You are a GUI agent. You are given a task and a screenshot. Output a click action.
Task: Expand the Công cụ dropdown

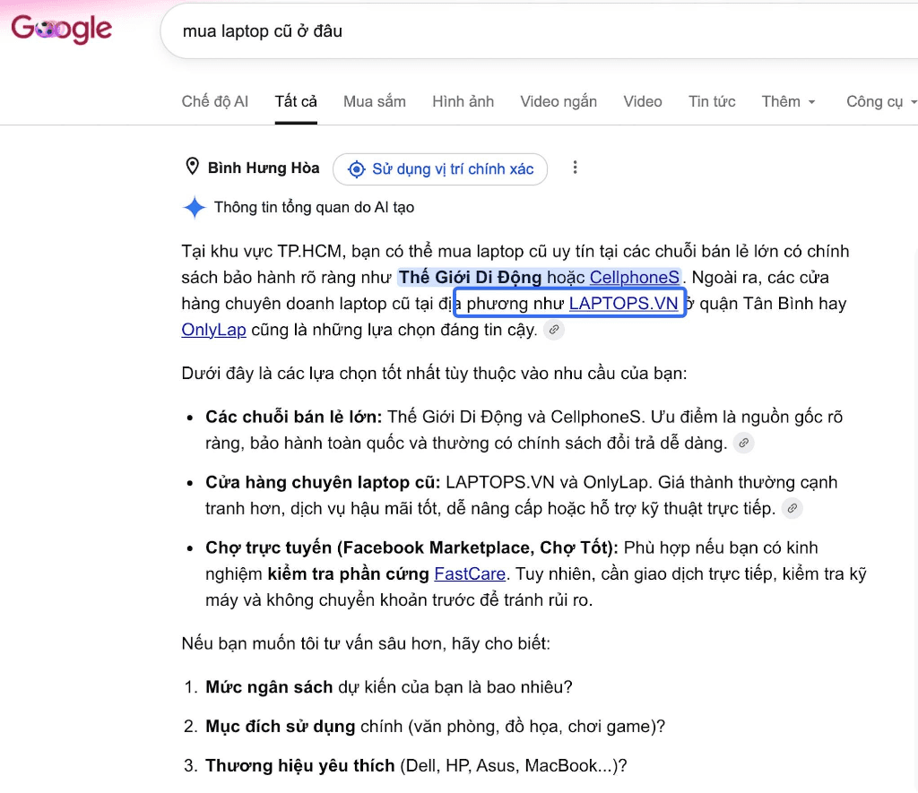click(x=881, y=101)
